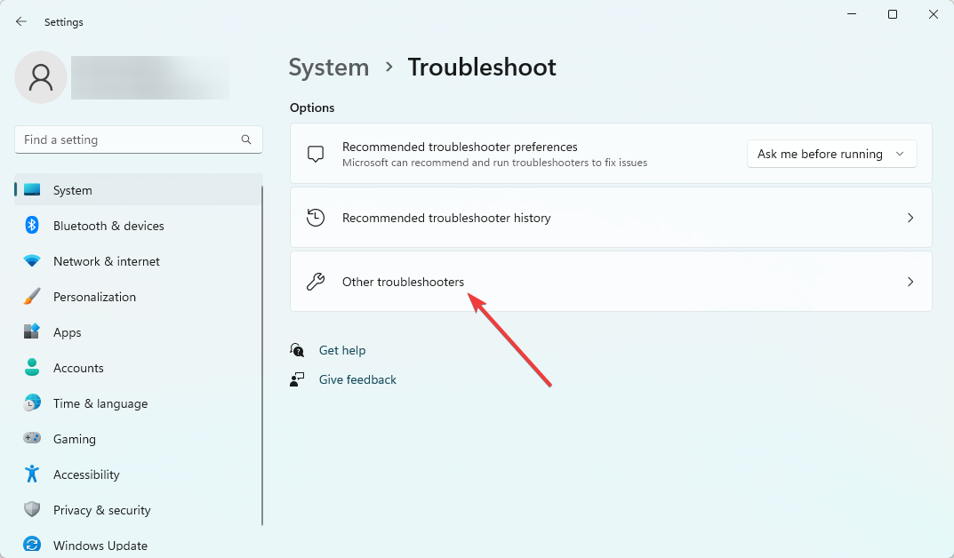Image resolution: width=954 pixels, height=558 pixels.
Task: Click the Accounts person icon
Action: (32, 367)
